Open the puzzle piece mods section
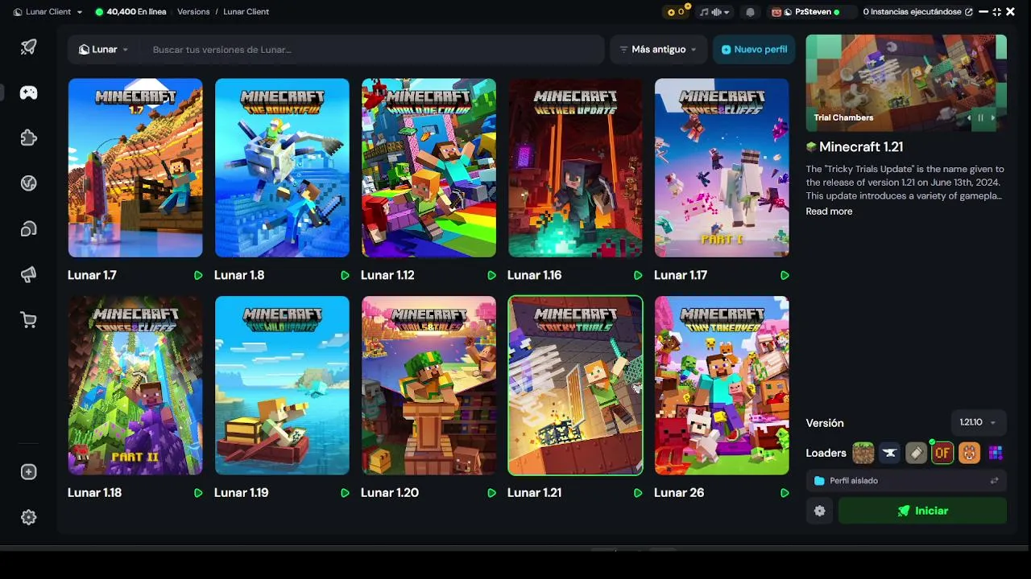The width and height of the screenshot is (1031, 579). 29,138
